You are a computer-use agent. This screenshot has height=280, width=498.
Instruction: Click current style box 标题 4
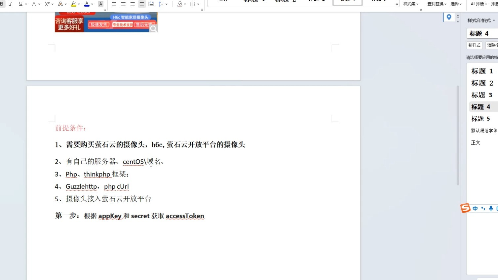pos(482,33)
